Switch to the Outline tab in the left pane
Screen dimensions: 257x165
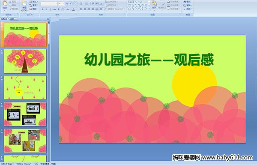12,19
